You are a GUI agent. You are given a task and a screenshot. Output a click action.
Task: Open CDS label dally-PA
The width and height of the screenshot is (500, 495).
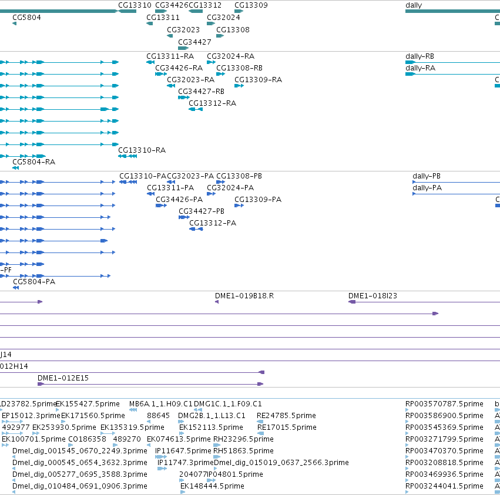(x=427, y=188)
